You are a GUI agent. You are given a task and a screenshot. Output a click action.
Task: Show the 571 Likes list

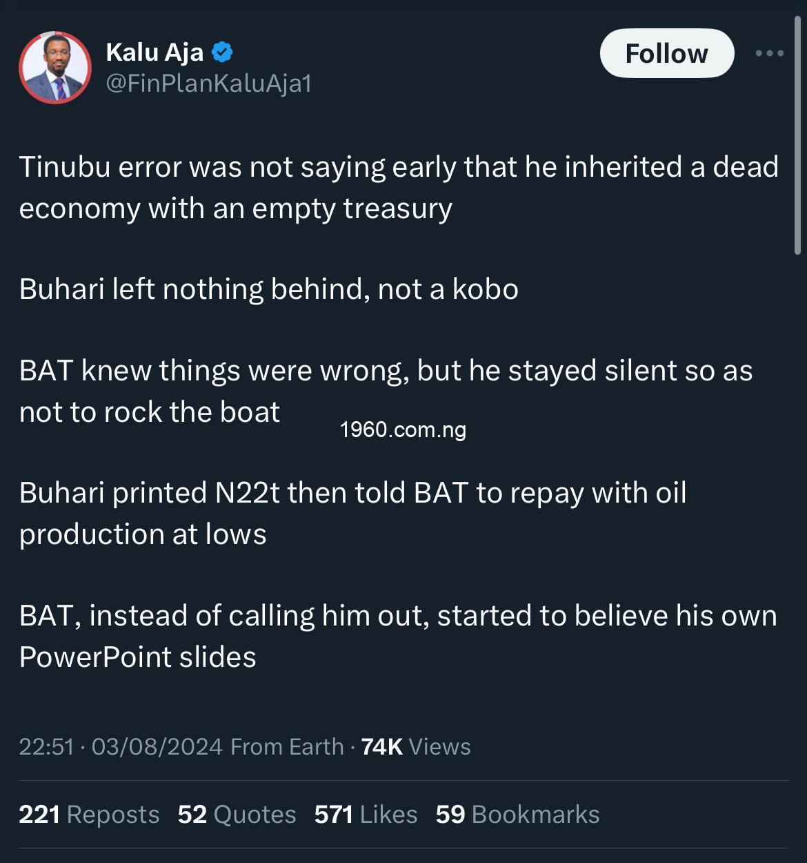pyautogui.click(x=366, y=815)
